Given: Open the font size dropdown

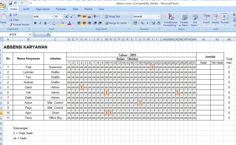Looking at the screenshot, I should (x=62, y=16).
